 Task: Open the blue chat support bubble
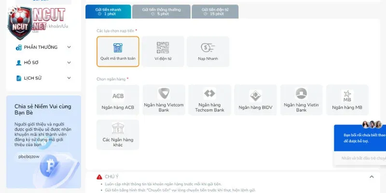[x=360, y=138]
